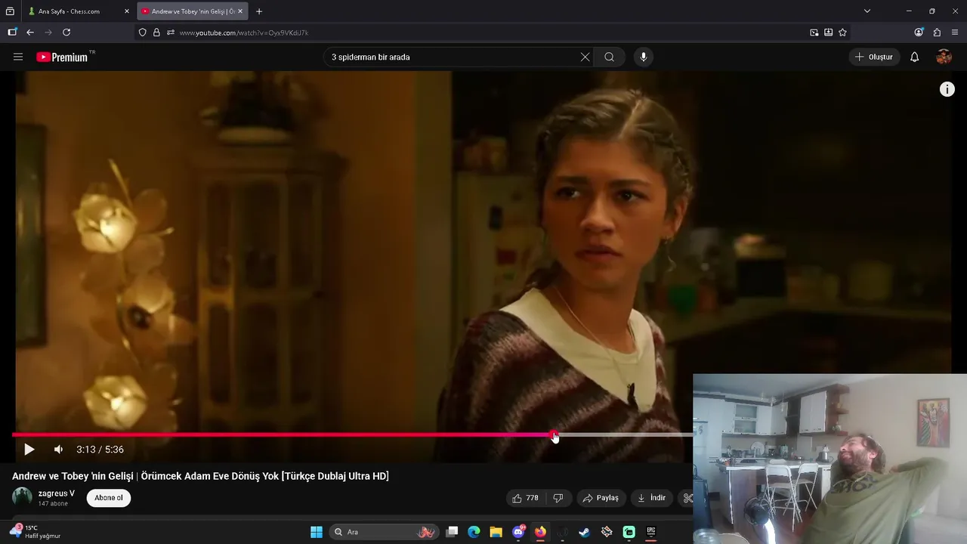Click the youtube.com address bar URL
967x544 pixels.
pos(244,32)
